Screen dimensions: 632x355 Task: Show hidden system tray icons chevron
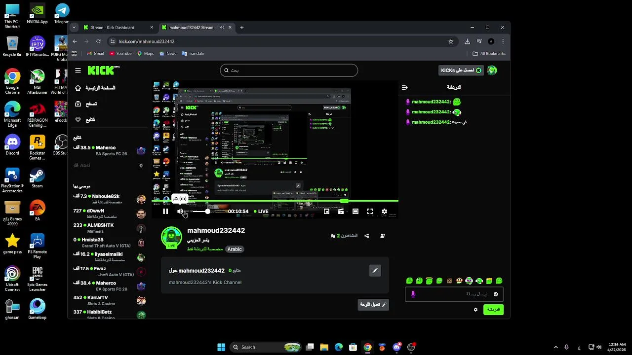point(555,347)
